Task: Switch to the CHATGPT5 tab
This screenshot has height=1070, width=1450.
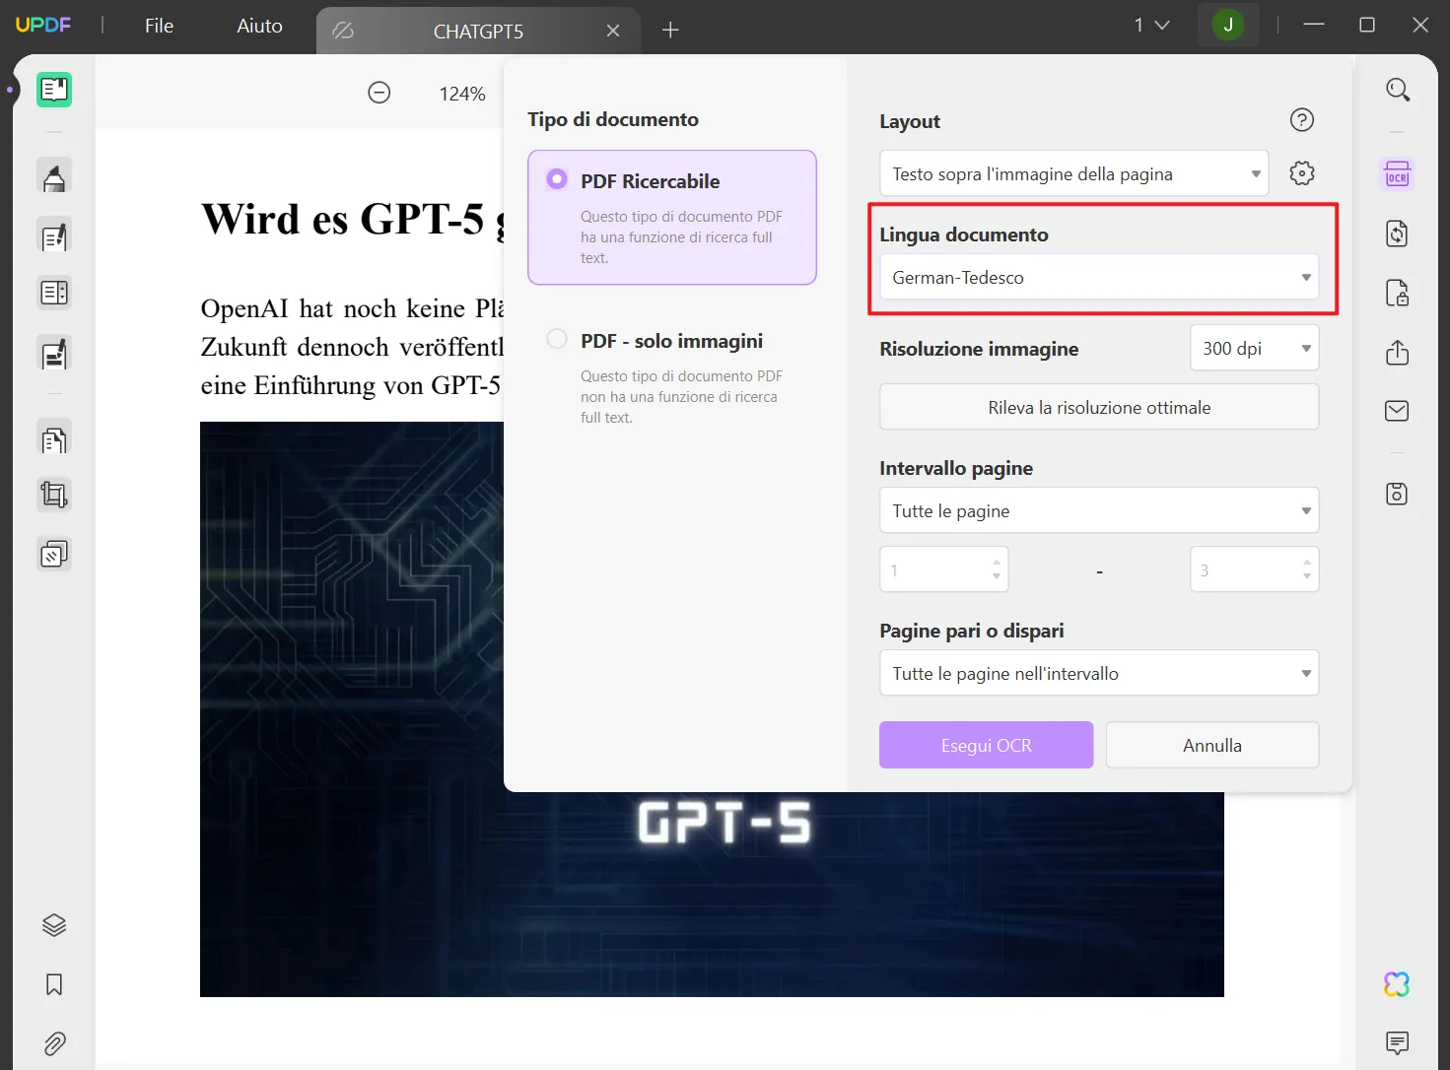Action: pyautogui.click(x=478, y=32)
